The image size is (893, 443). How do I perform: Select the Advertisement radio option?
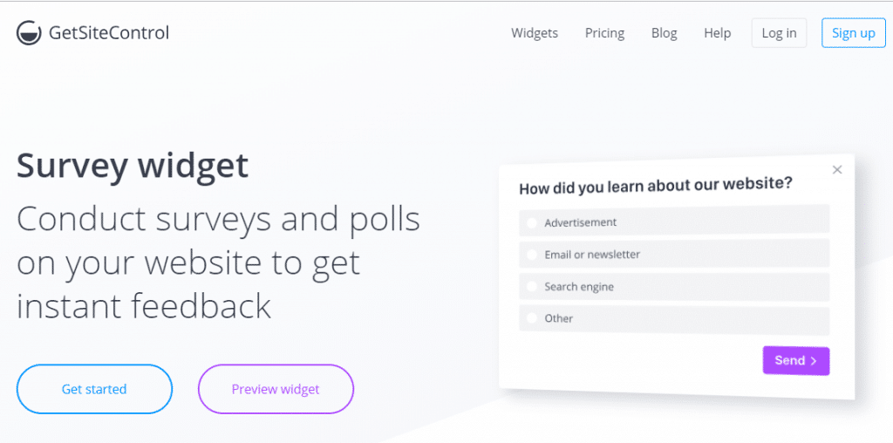tap(531, 223)
